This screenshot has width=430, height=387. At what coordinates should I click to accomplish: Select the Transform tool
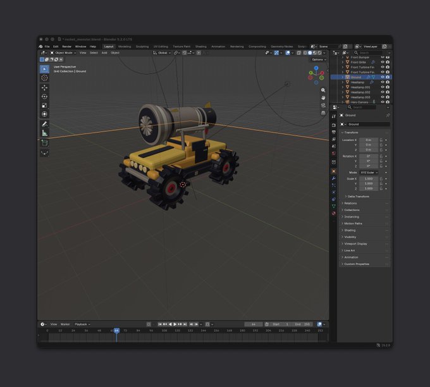point(44,114)
